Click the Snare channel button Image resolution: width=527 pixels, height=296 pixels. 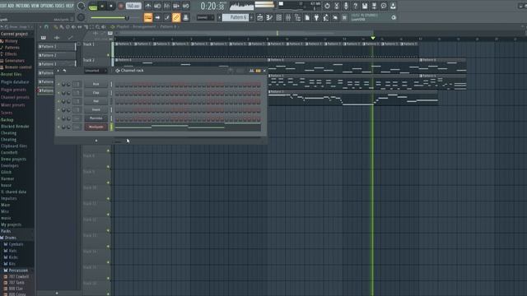(96, 109)
